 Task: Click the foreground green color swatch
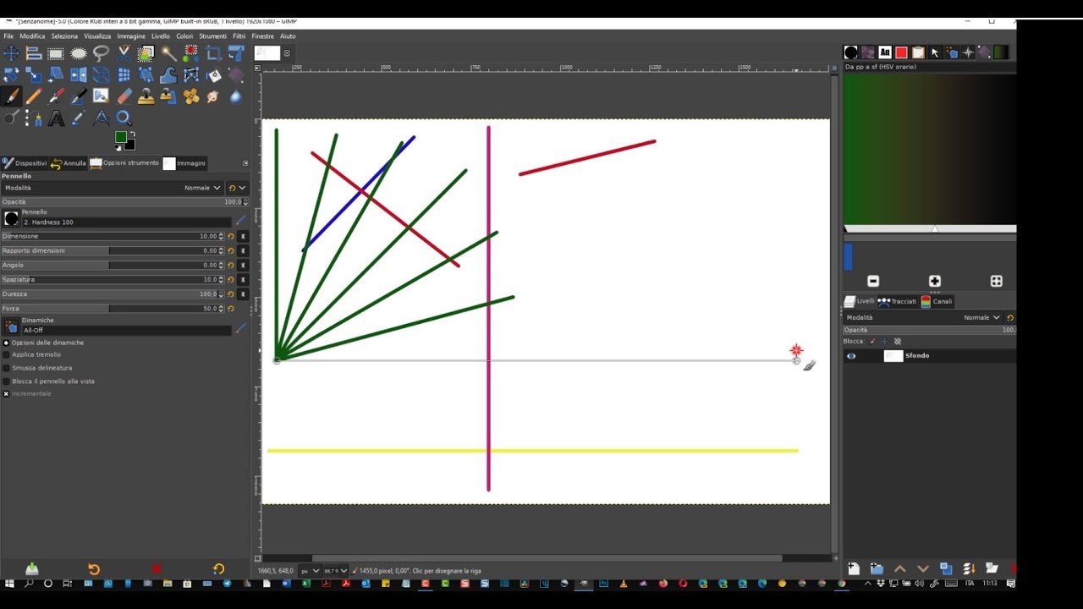click(120, 137)
